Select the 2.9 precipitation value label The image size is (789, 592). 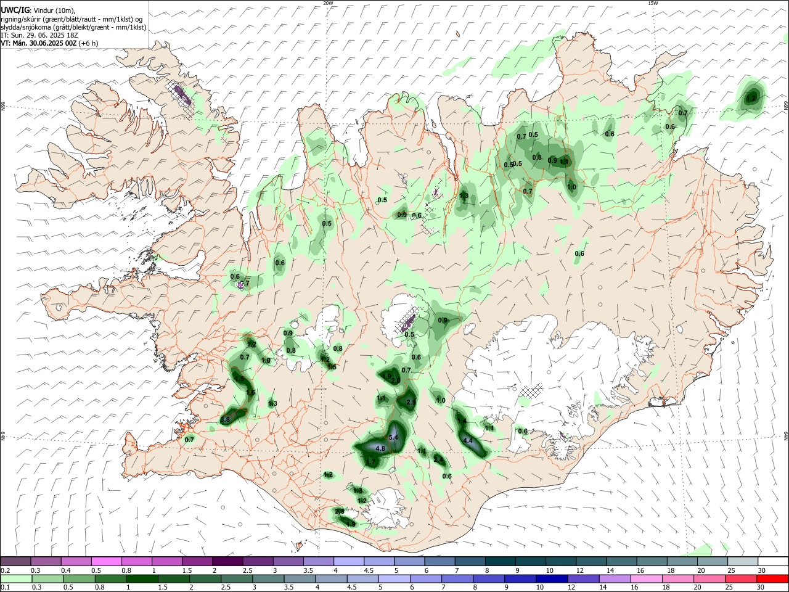pyautogui.click(x=411, y=401)
